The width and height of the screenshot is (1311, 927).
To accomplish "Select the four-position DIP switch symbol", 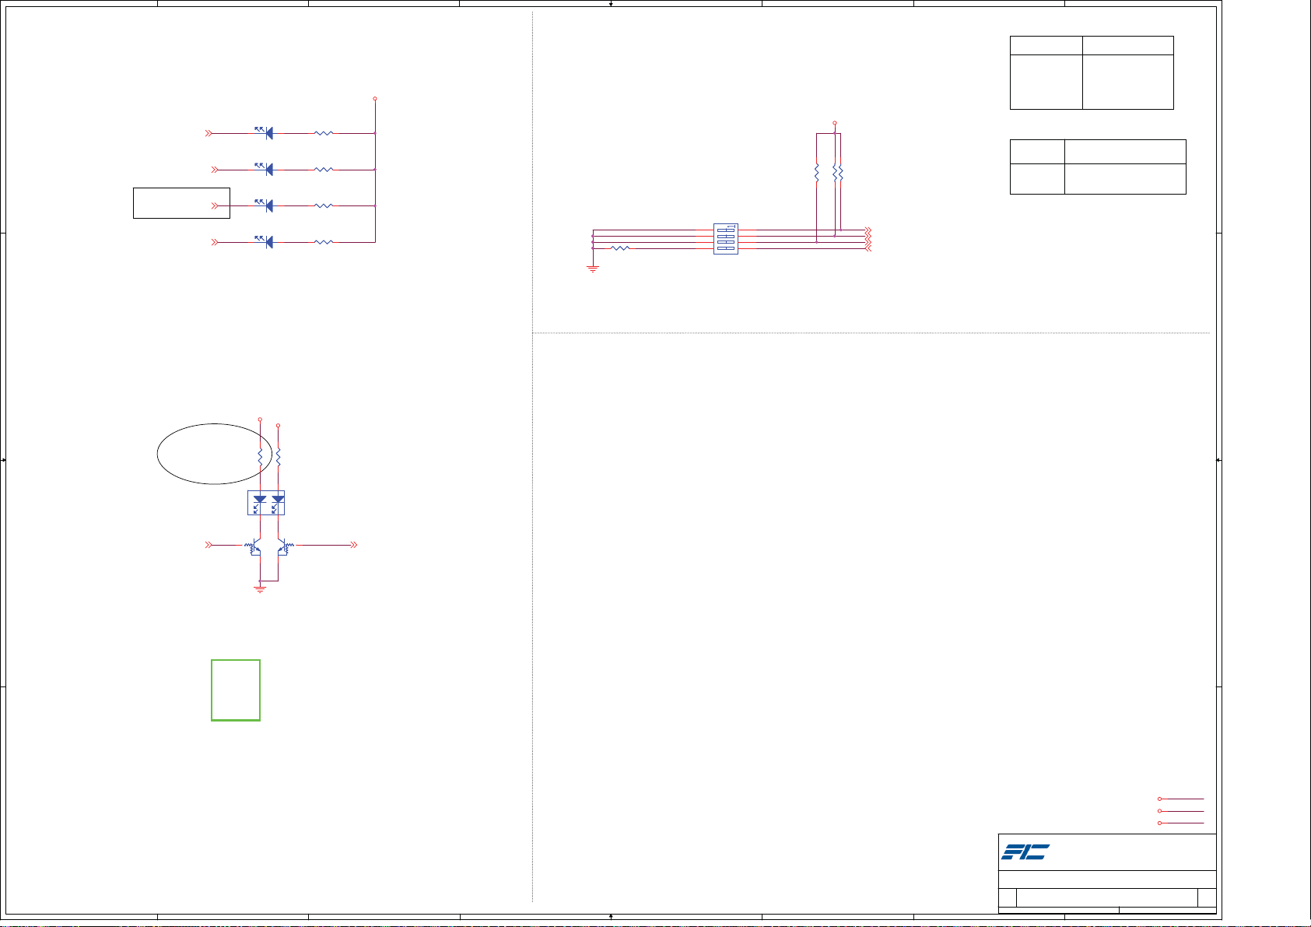I will coord(726,239).
